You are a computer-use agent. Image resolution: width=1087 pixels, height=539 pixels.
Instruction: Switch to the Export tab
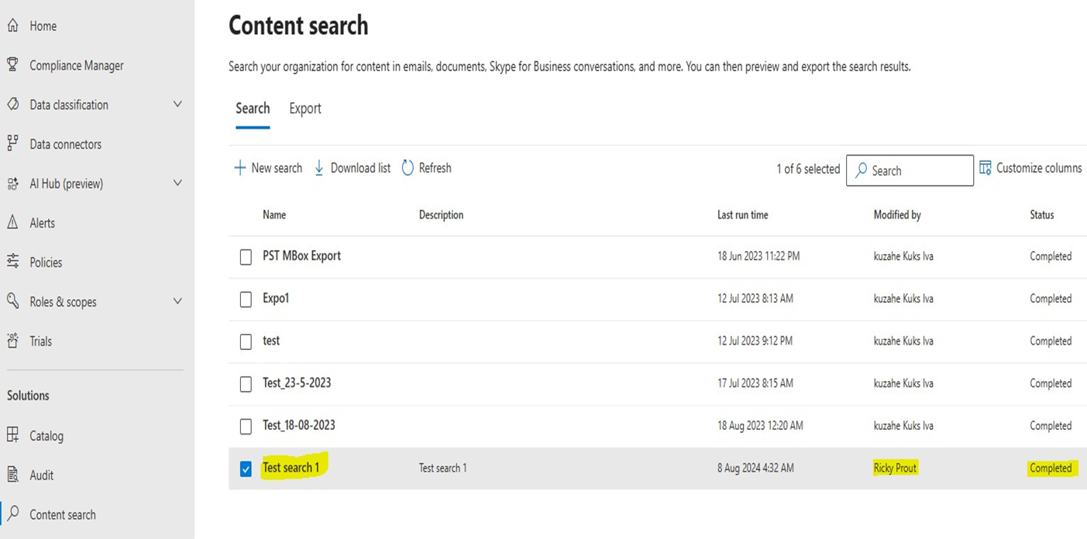tap(305, 109)
